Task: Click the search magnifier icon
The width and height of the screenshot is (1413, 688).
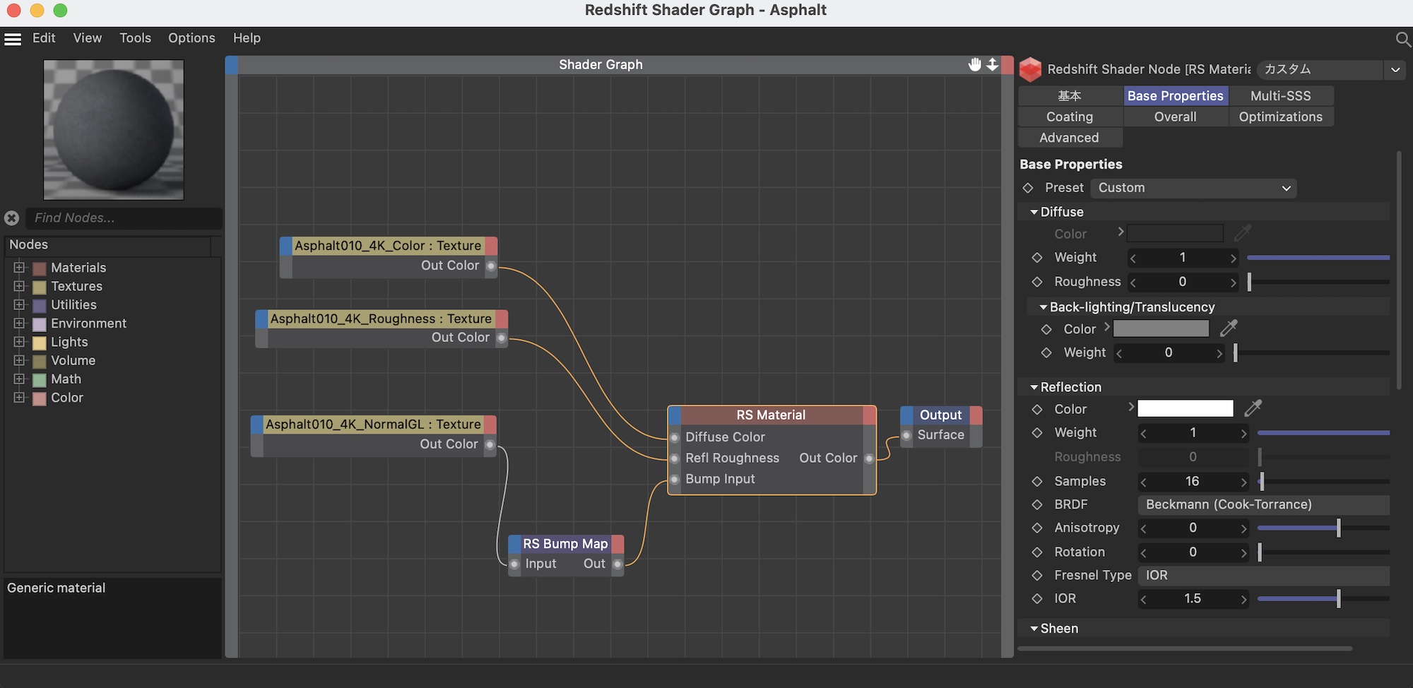Action: click(1403, 39)
